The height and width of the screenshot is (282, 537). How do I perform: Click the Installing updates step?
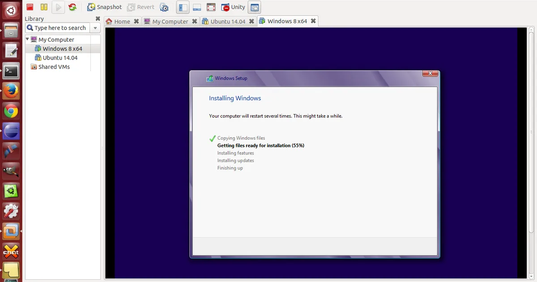(236, 160)
